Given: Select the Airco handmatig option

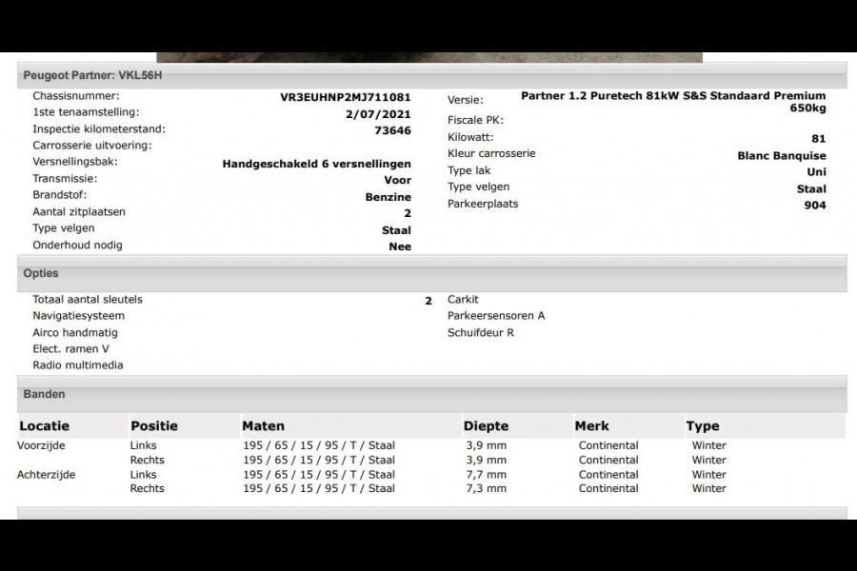Looking at the screenshot, I should click(76, 332).
